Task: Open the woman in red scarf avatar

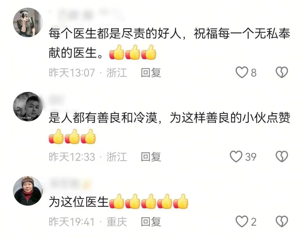Action: pos(28,191)
